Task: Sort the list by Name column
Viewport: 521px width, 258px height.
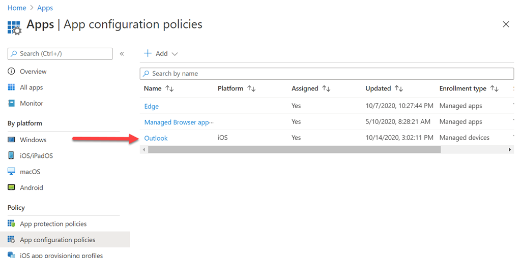Action: coord(169,89)
